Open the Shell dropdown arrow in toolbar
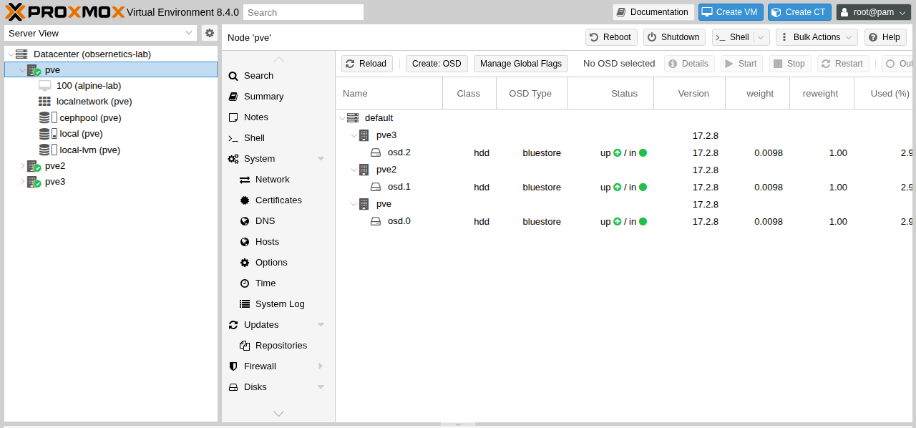The height and width of the screenshot is (428, 916). [x=761, y=37]
